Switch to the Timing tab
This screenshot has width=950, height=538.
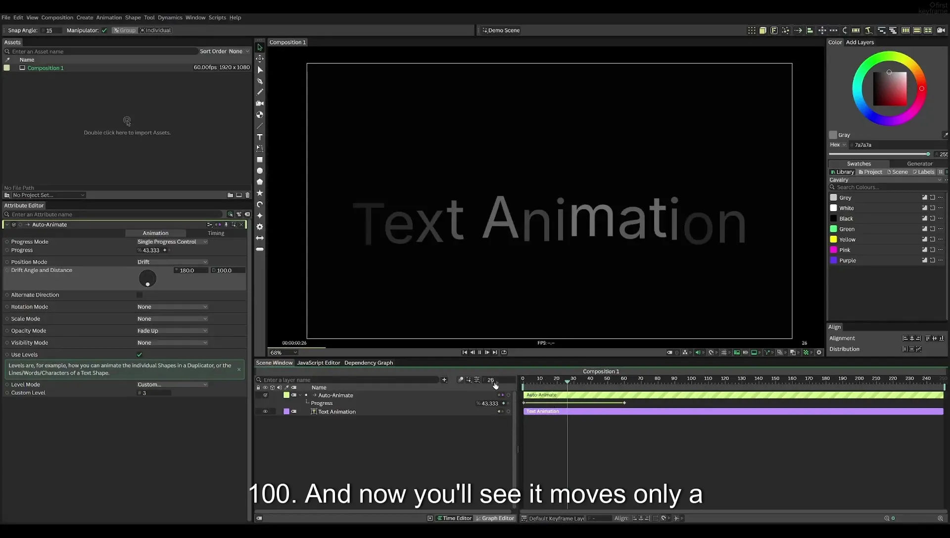pos(216,233)
